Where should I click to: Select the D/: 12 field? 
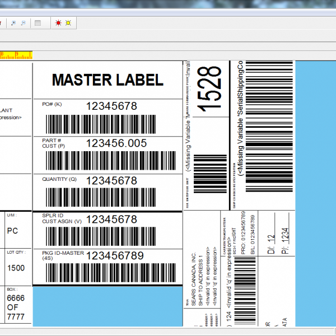[x=271, y=244]
